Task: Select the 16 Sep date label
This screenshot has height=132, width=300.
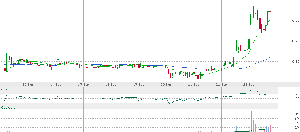Action: click(111, 85)
